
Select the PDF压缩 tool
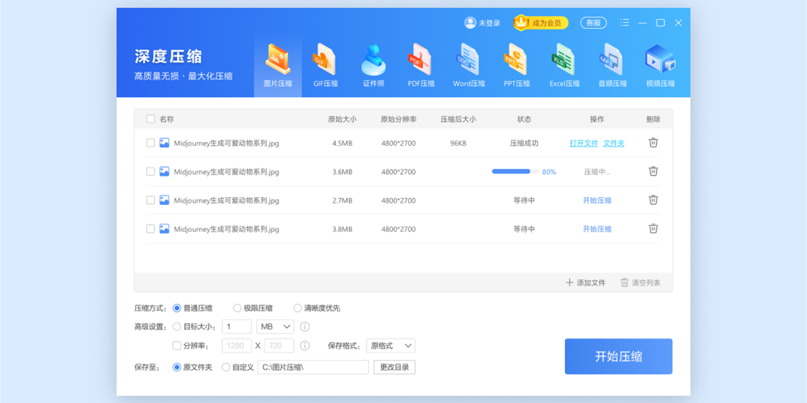click(x=421, y=64)
